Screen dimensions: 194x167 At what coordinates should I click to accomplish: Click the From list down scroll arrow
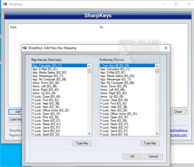pyautogui.click(x=89, y=134)
